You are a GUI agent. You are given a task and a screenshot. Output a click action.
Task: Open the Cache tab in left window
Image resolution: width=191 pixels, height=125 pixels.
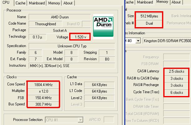(21, 3)
